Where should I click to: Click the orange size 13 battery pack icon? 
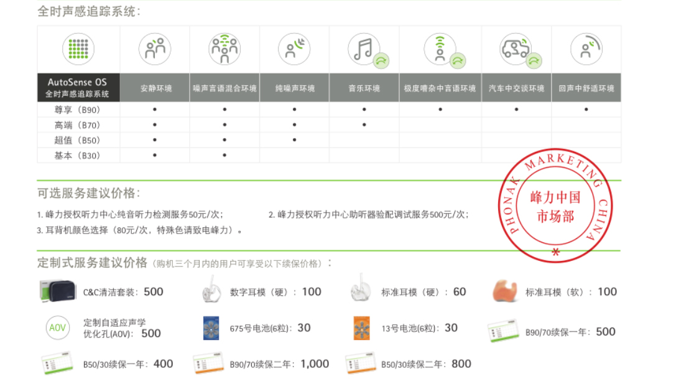coord(362,328)
